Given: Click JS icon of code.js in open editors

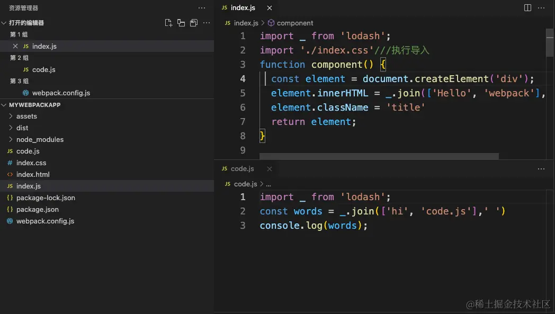Looking at the screenshot, I should click(25, 69).
